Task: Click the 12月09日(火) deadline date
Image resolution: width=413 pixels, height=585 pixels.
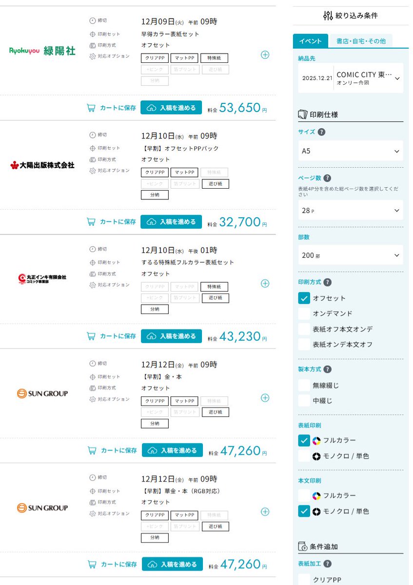Action: [161, 21]
